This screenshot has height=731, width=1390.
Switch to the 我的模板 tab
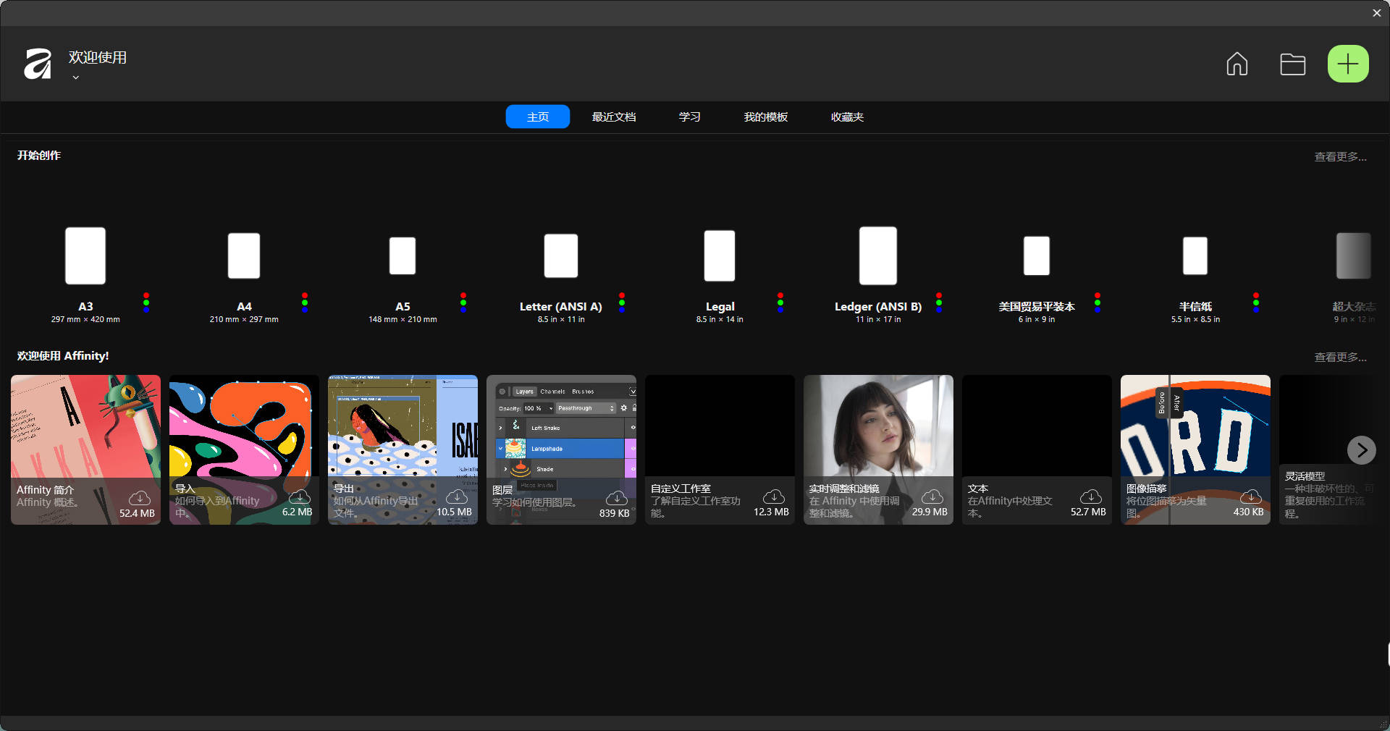765,117
